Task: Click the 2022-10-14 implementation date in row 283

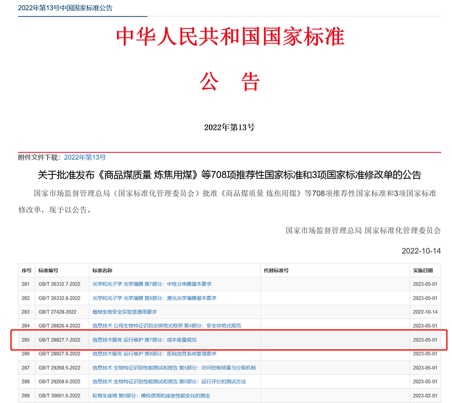Action: pos(425,312)
